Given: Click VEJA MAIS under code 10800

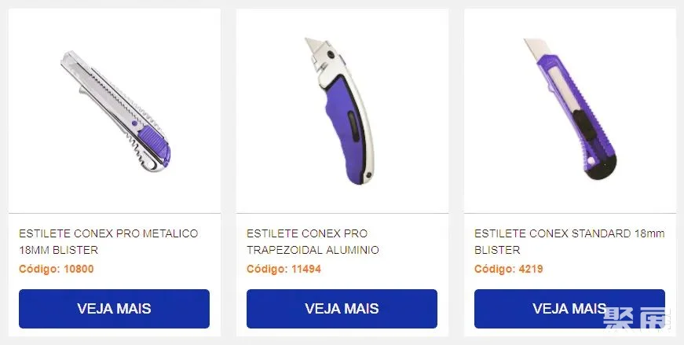Looking at the screenshot, I should pyautogui.click(x=115, y=309).
